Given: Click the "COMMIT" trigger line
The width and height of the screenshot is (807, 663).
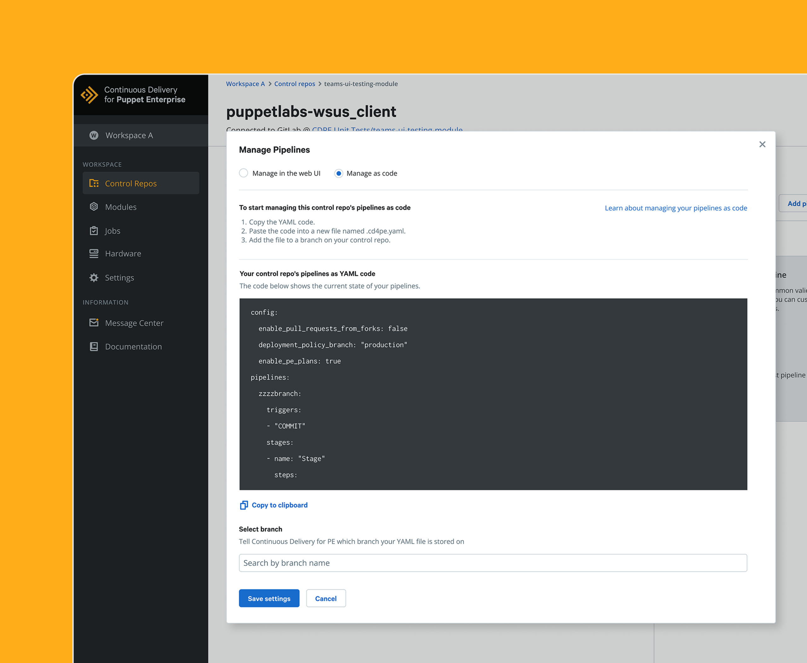Looking at the screenshot, I should tap(286, 426).
